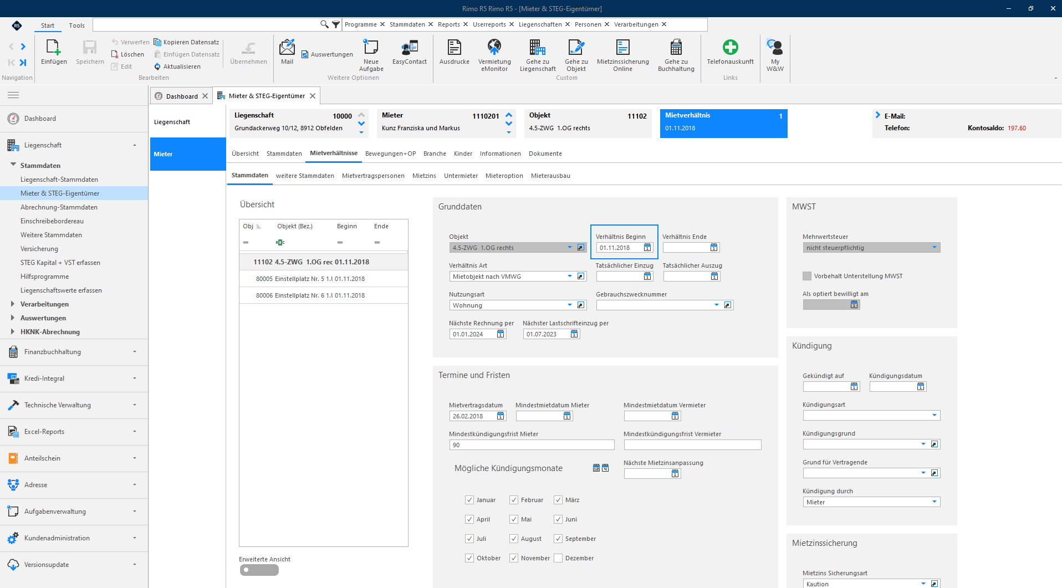Open the Kündigung durch dropdown
Viewport: 1062px width, 588px height.
pyautogui.click(x=935, y=502)
